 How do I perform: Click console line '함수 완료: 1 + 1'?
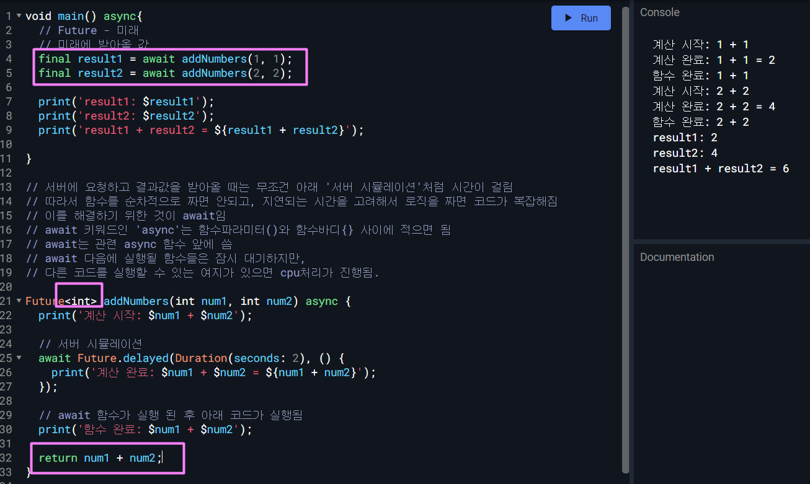click(x=701, y=76)
